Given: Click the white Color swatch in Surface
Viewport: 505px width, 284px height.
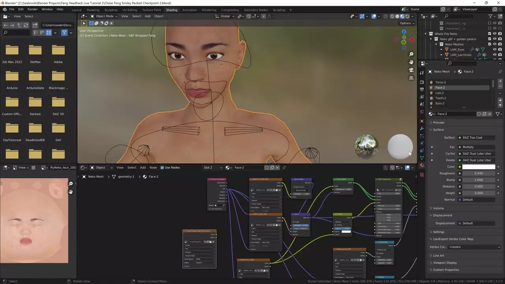Looking at the screenshot, I should pos(479,167).
